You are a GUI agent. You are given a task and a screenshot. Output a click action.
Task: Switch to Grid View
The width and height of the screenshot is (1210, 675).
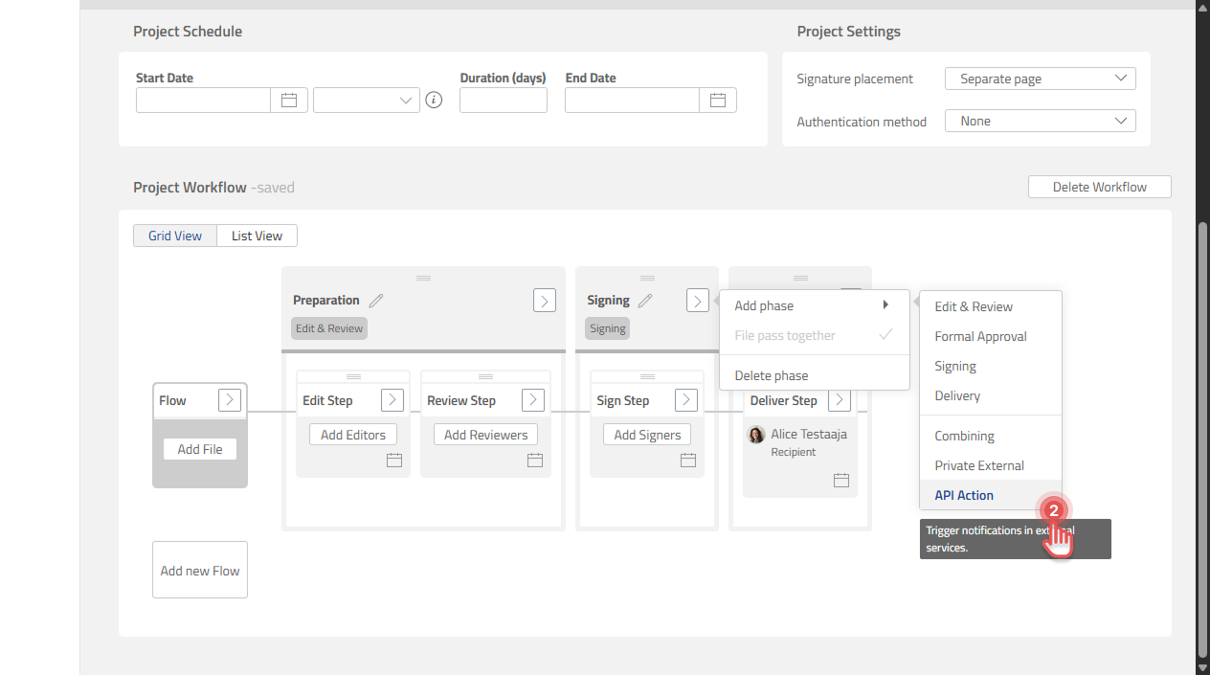point(175,236)
